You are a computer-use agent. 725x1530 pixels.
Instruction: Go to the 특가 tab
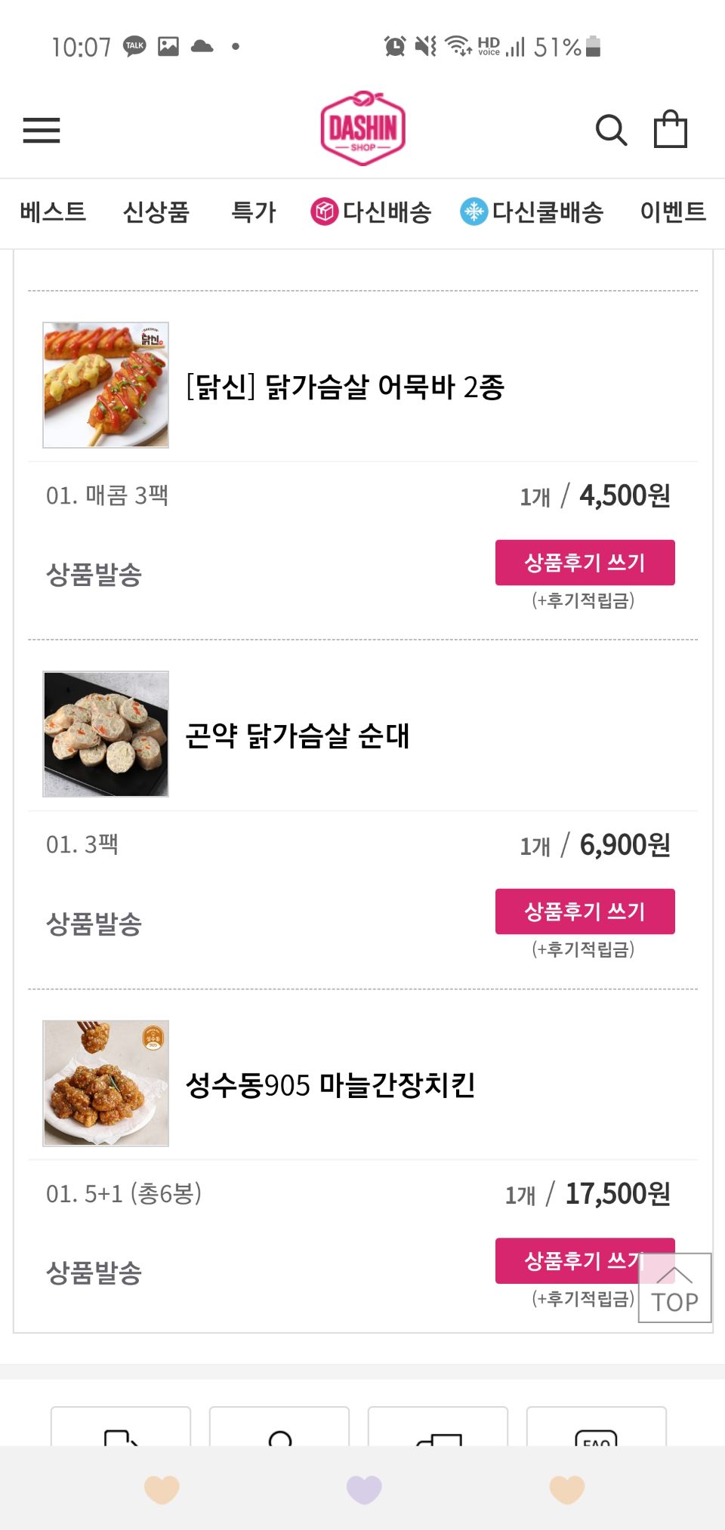pyautogui.click(x=253, y=212)
